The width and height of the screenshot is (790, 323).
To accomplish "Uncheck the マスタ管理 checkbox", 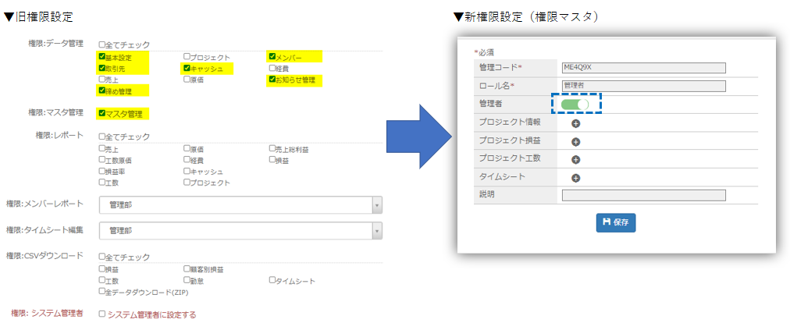I will coord(102,113).
